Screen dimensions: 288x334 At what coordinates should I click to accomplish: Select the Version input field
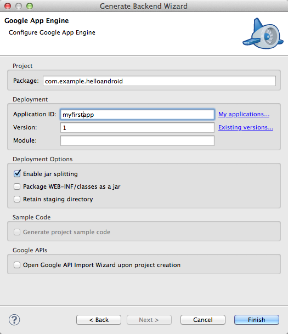137,127
